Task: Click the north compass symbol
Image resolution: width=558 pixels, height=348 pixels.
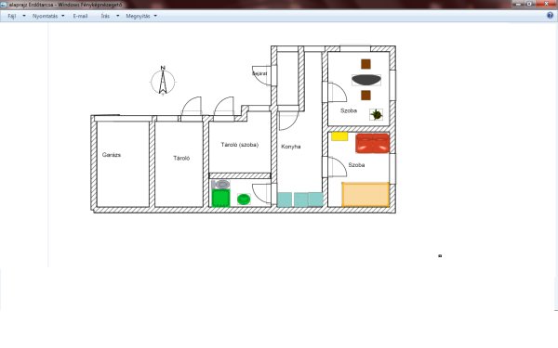Action: 163,82
